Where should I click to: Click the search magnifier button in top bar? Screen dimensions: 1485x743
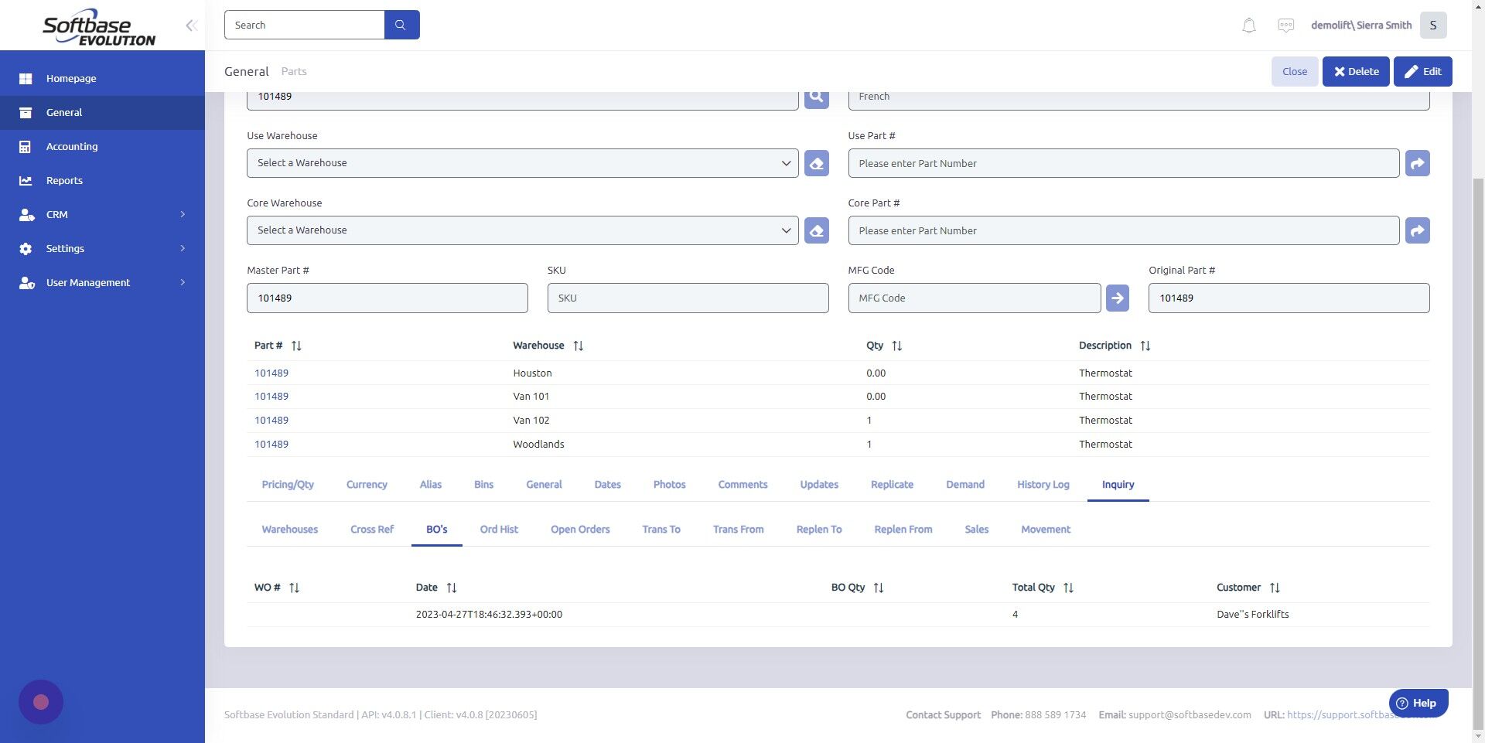(401, 25)
